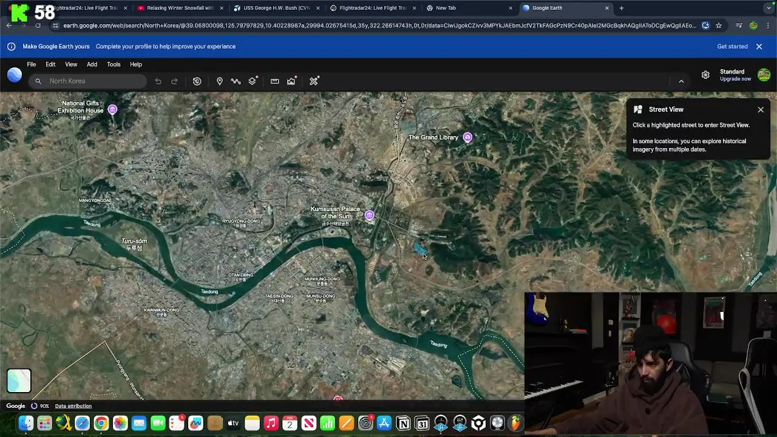Switch to the Relaxing Winter Snowfall tab
Viewport: 777px width, 437px height.
coord(180,8)
